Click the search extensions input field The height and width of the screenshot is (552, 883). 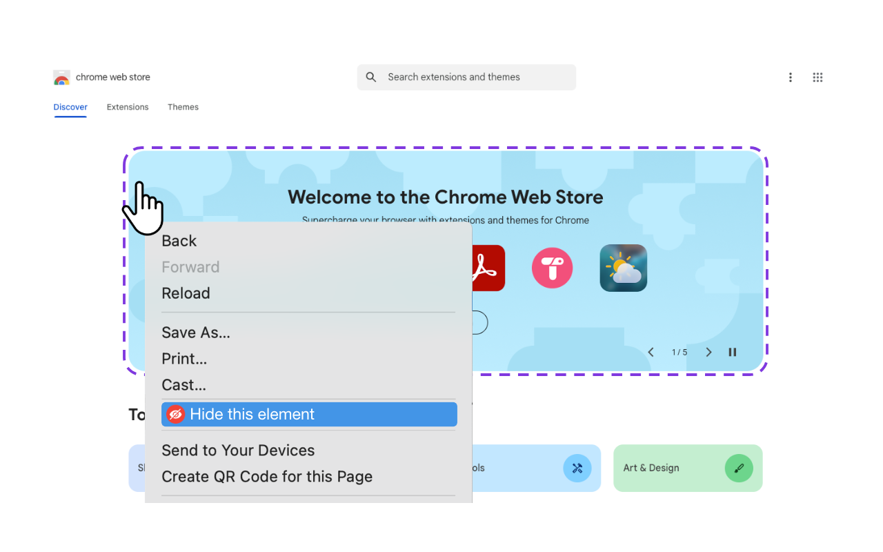pyautogui.click(x=466, y=77)
